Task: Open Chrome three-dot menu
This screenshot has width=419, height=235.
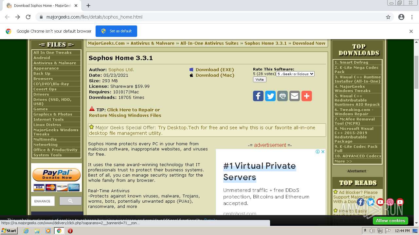Action: coord(412,17)
